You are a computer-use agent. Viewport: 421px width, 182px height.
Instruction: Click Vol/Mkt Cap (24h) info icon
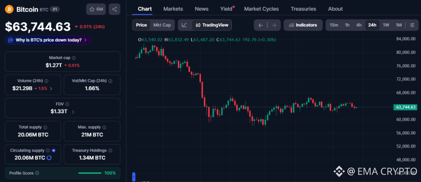pyautogui.click(x=110, y=81)
